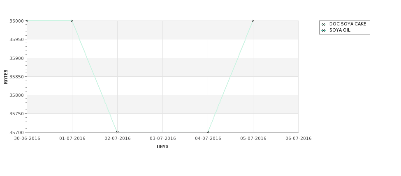This screenshot has width=401, height=176.
Task: Click the 36000 y-axis label
Action: [x=16, y=21]
